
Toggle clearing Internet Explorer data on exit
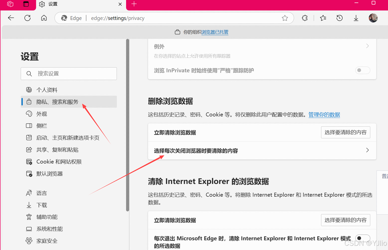coord(363,238)
